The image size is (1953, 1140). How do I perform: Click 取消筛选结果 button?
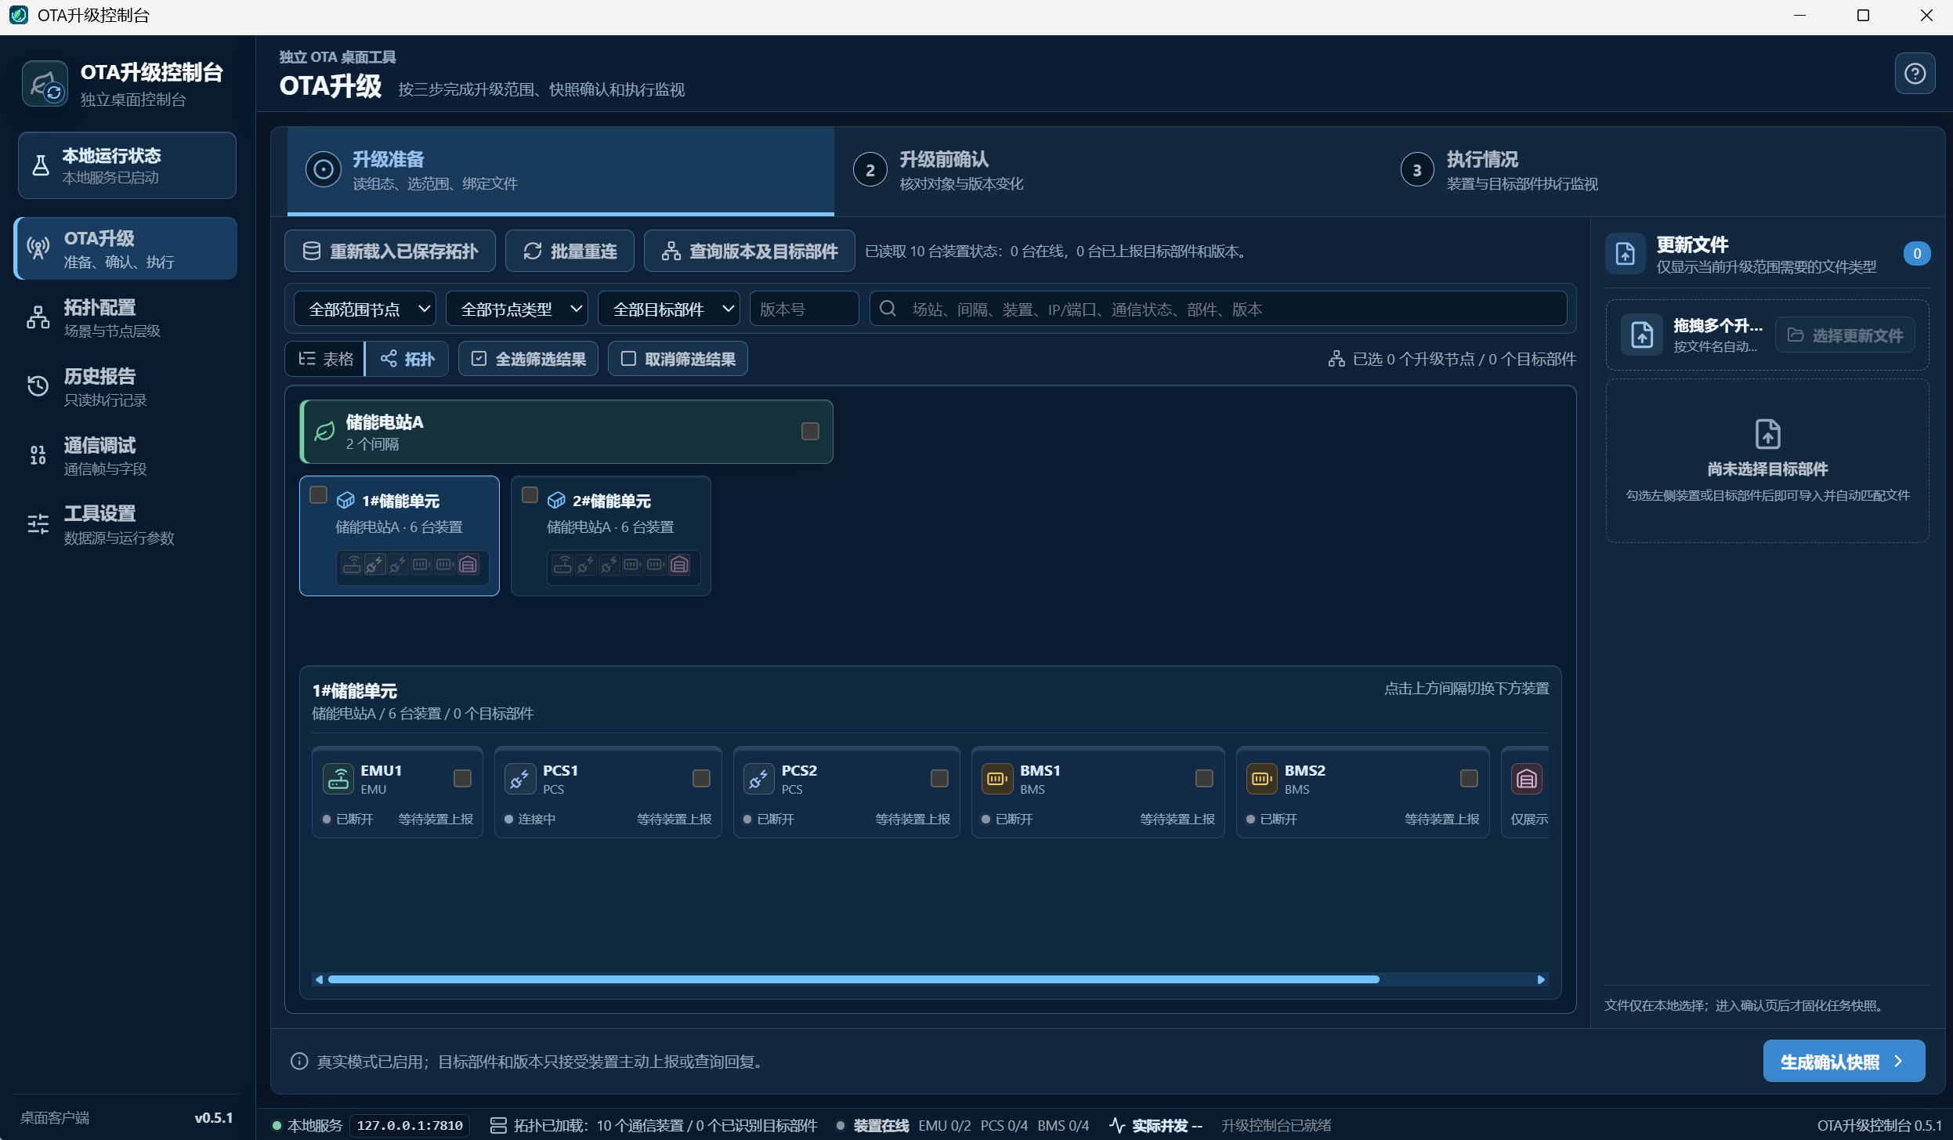678,359
